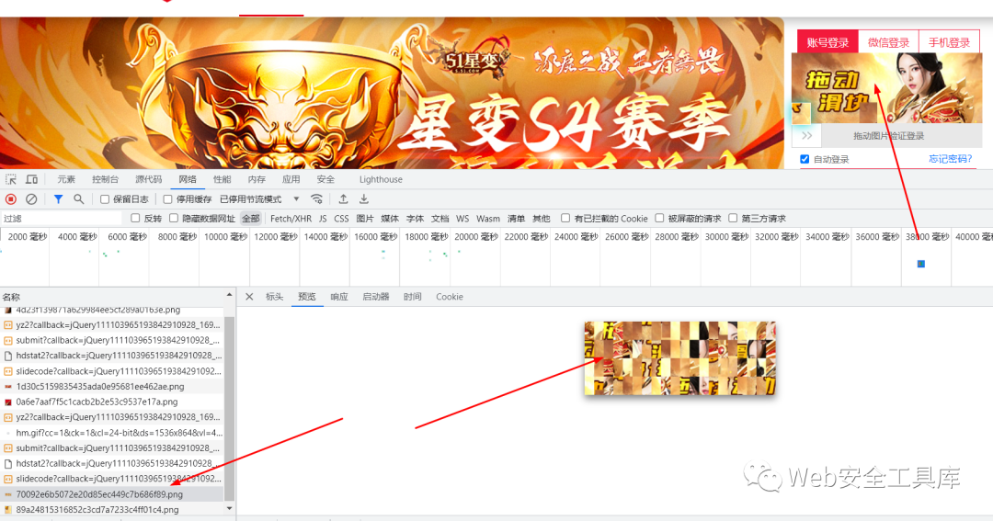Export HAR file with download arrow

pyautogui.click(x=364, y=198)
